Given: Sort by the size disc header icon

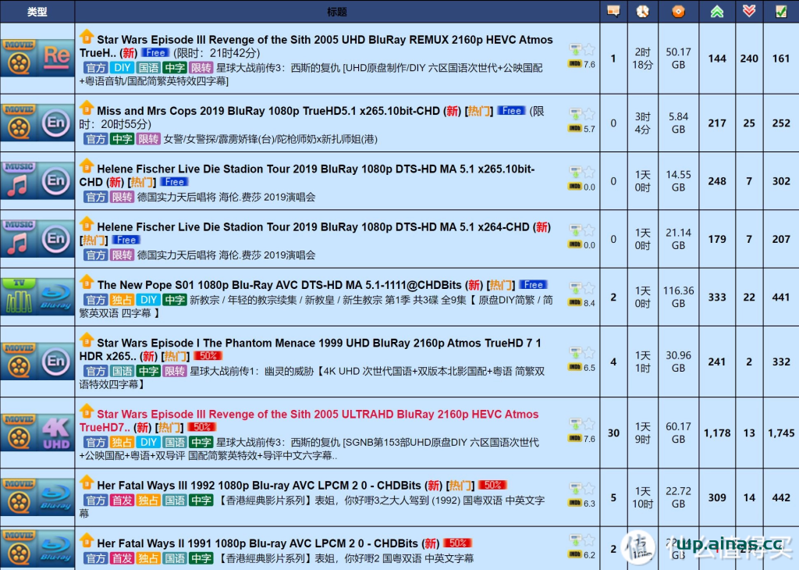Looking at the screenshot, I should [678, 11].
